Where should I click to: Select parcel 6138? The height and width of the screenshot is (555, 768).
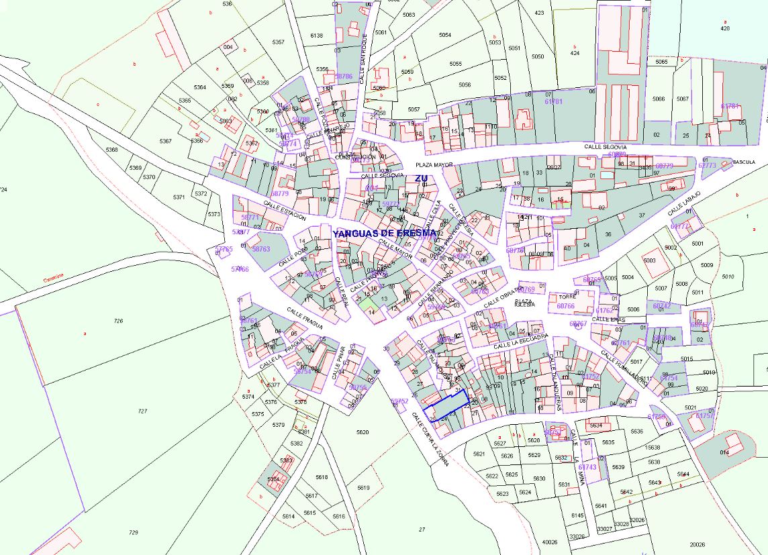pyautogui.click(x=317, y=36)
